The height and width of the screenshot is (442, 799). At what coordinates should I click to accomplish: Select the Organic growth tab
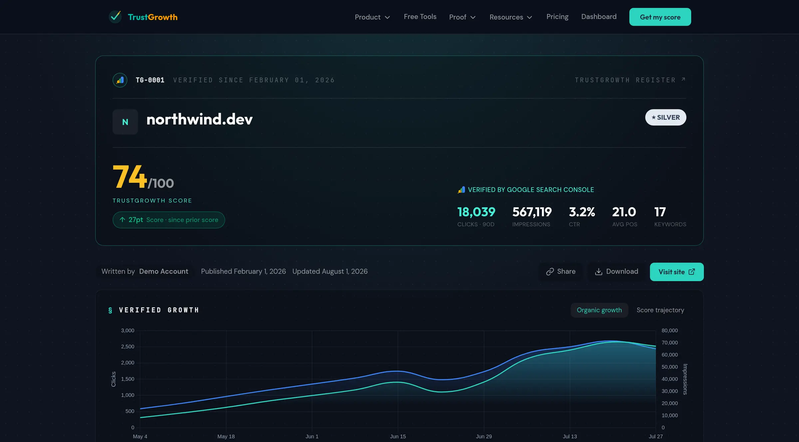coord(599,310)
